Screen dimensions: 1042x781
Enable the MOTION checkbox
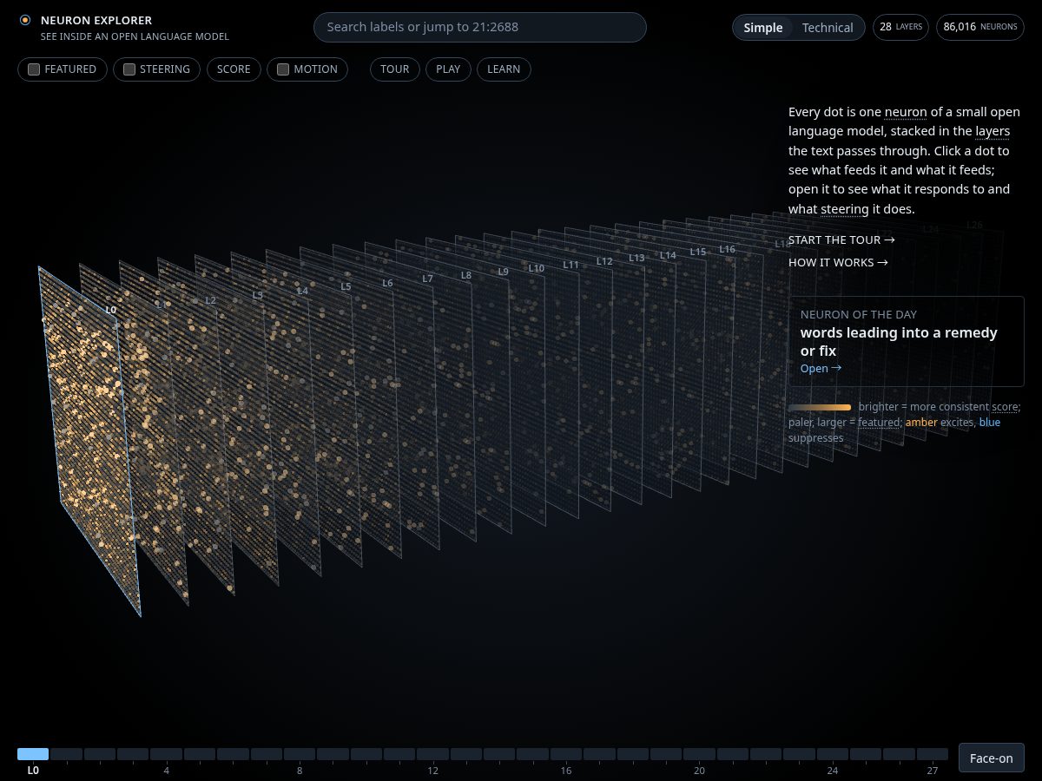coord(283,69)
